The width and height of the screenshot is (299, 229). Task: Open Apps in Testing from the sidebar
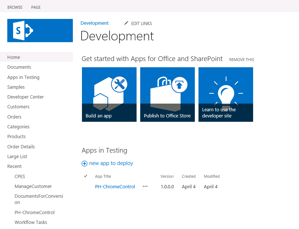pos(23,77)
